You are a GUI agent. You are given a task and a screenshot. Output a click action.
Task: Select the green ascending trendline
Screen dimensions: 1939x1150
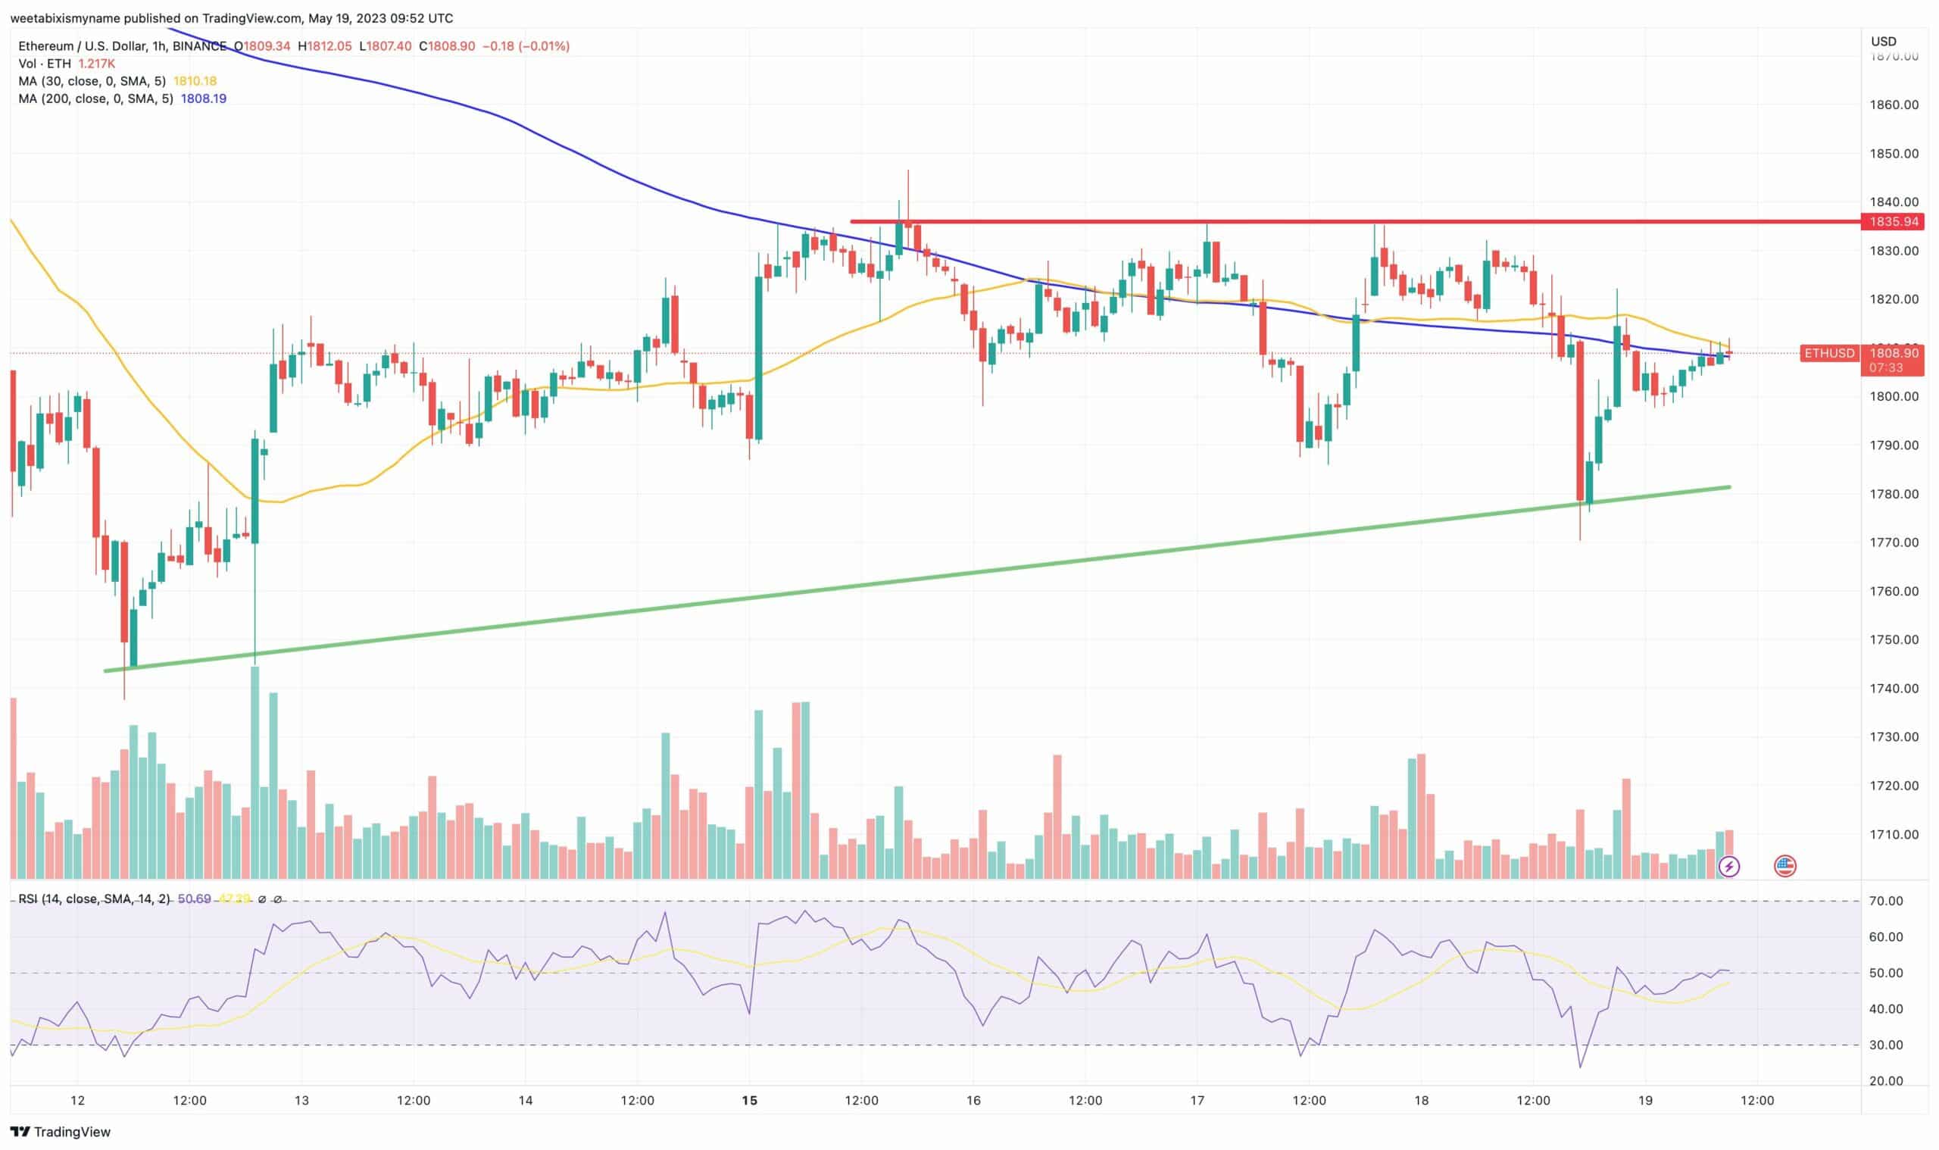[x=916, y=579]
